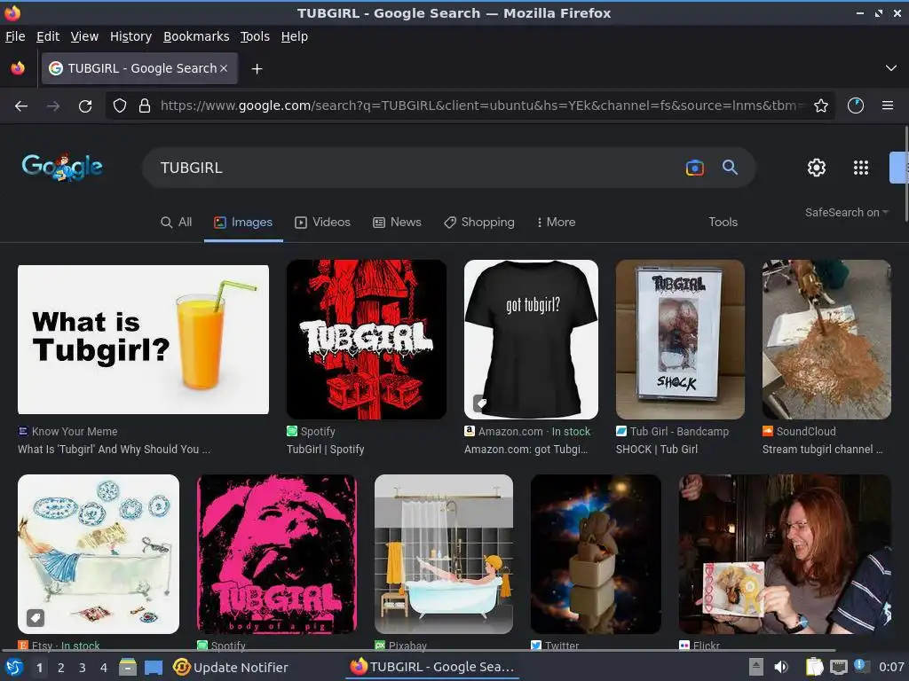Open the clipboard manager tray icon

pyautogui.click(x=814, y=667)
